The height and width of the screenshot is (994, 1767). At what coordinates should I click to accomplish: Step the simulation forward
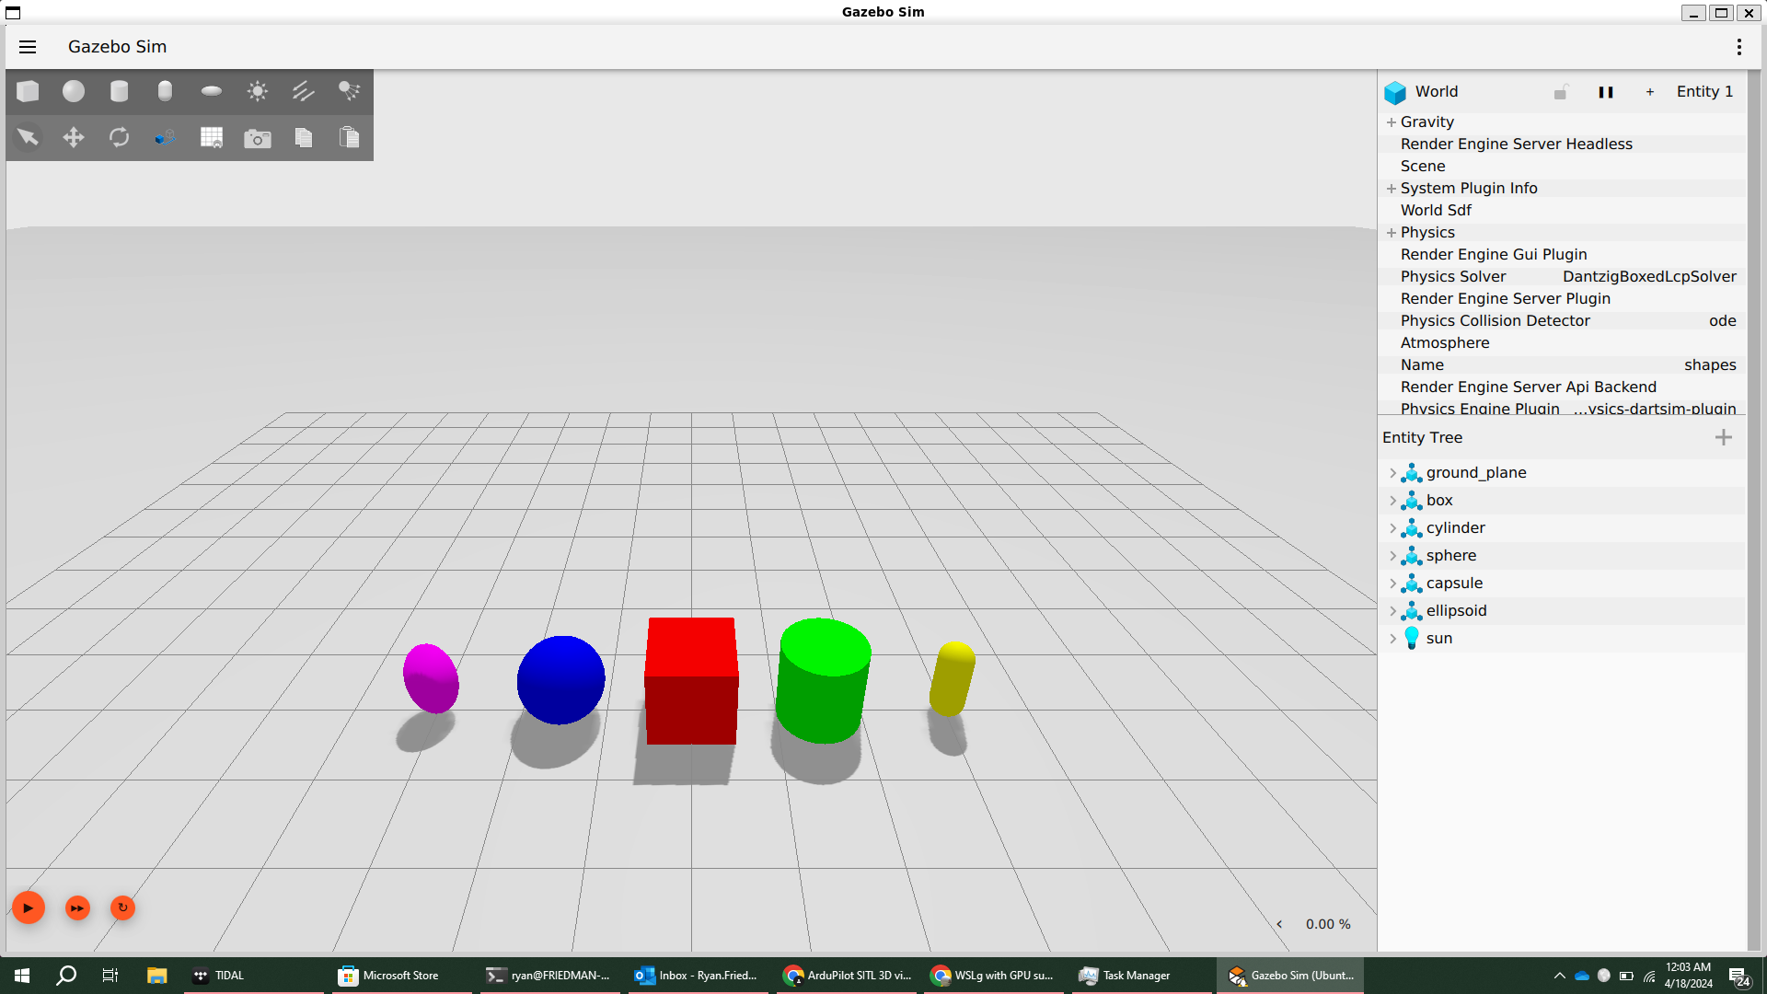77,908
